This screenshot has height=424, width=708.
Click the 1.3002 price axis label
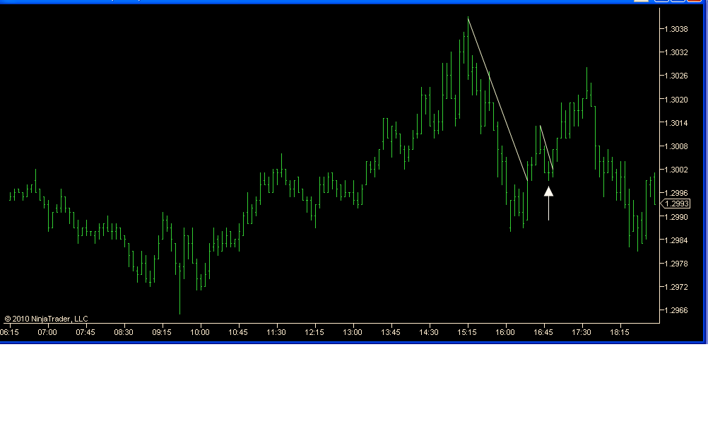(676, 170)
